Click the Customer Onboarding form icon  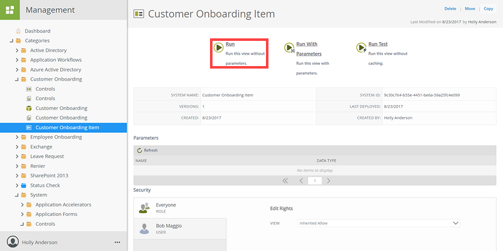[x=28, y=118]
